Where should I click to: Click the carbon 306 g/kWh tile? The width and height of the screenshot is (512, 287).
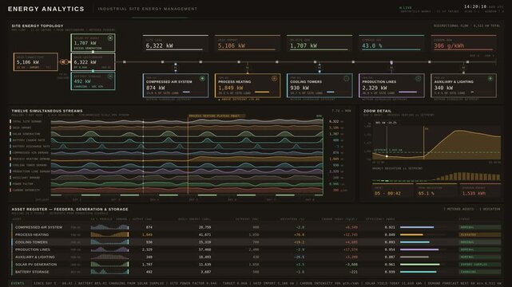coord(463,43)
